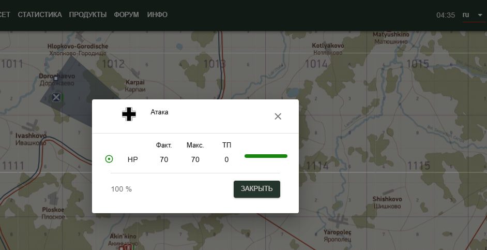This screenshot has width=487, height=250.
Task: Click the 04:35 time display
Action: (445, 15)
